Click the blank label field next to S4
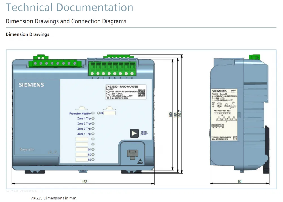 click(x=110, y=113)
